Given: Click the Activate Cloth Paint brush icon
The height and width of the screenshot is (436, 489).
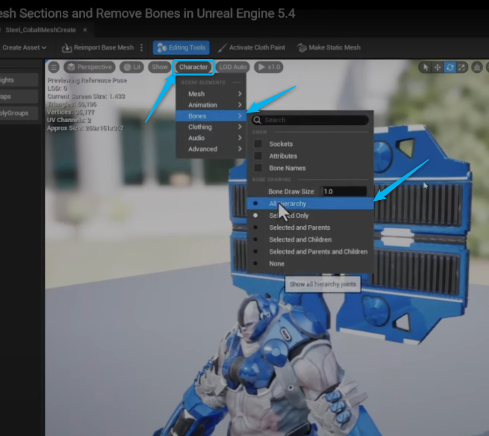Looking at the screenshot, I should click(x=222, y=48).
